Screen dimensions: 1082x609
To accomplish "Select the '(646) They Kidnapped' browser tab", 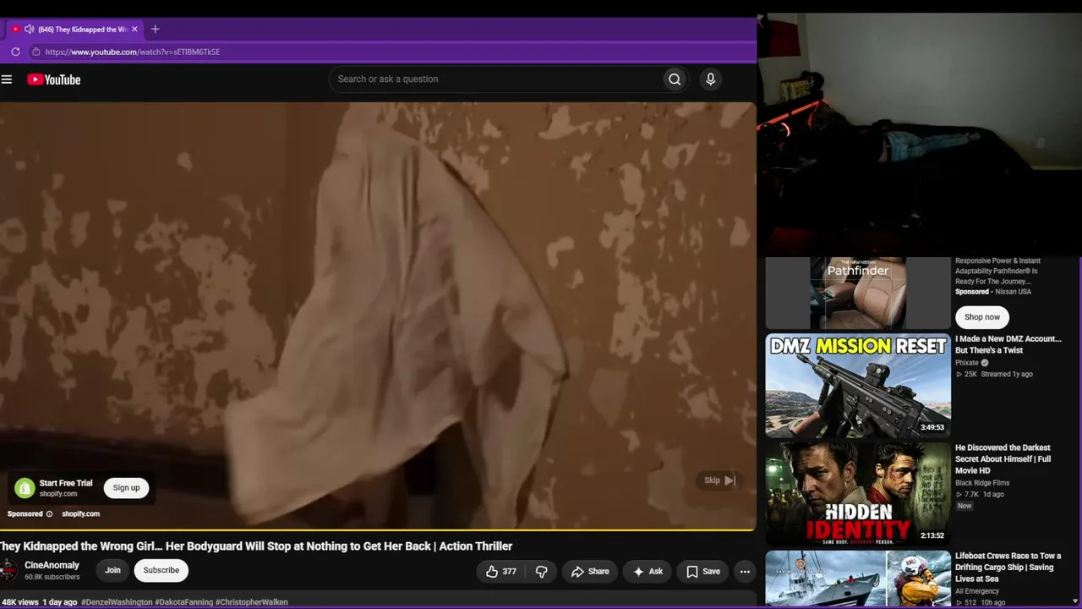I will coord(74,29).
